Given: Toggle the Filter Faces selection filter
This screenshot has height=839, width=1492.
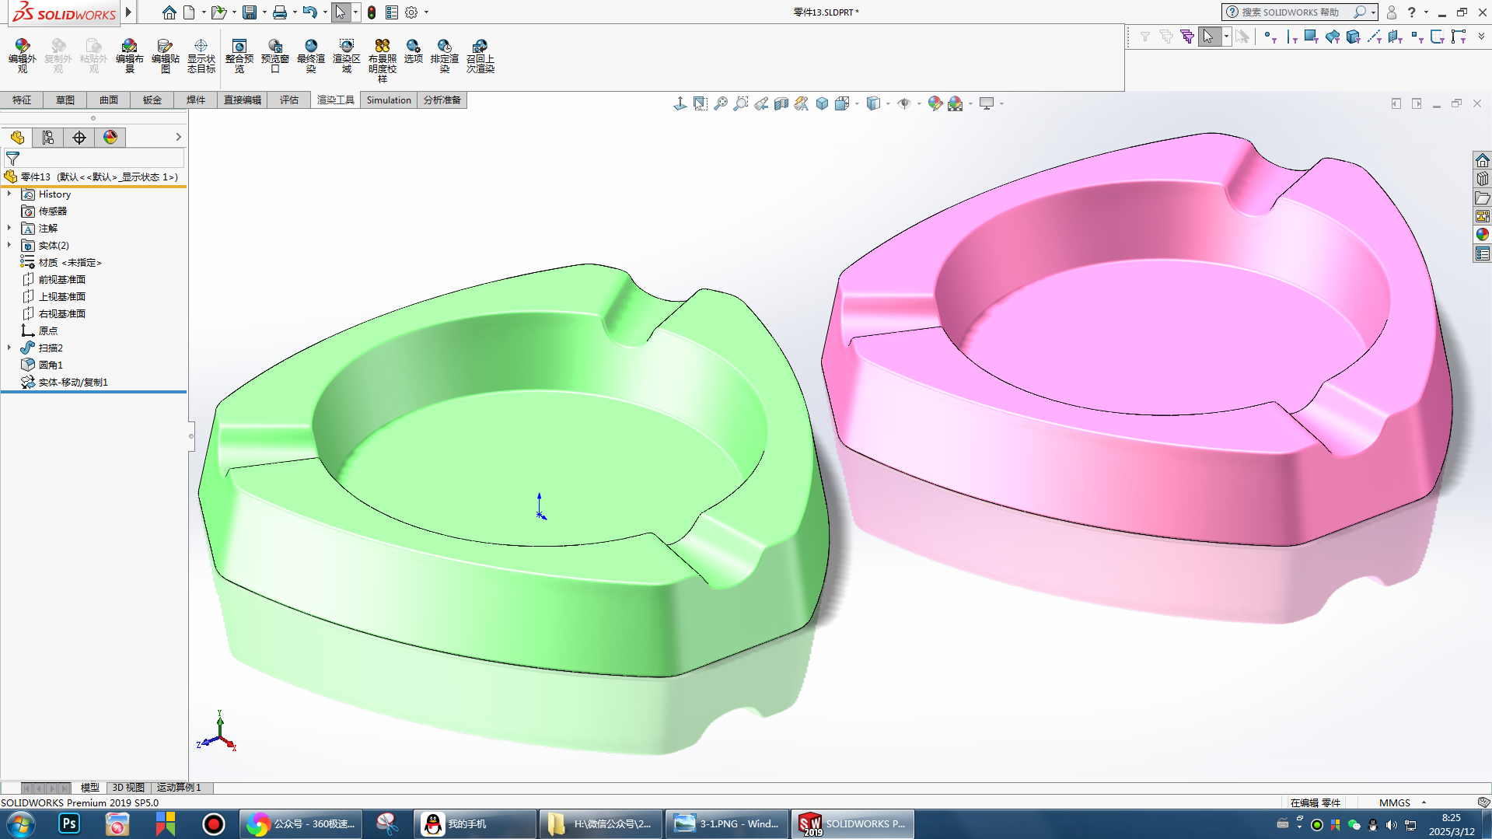Looking at the screenshot, I should tap(1312, 37).
